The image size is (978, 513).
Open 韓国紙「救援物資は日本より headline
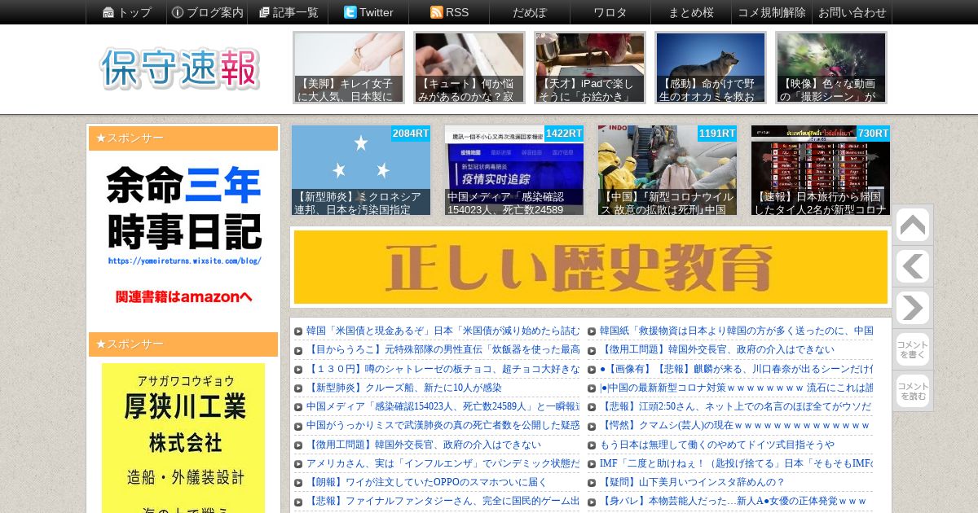736,331
